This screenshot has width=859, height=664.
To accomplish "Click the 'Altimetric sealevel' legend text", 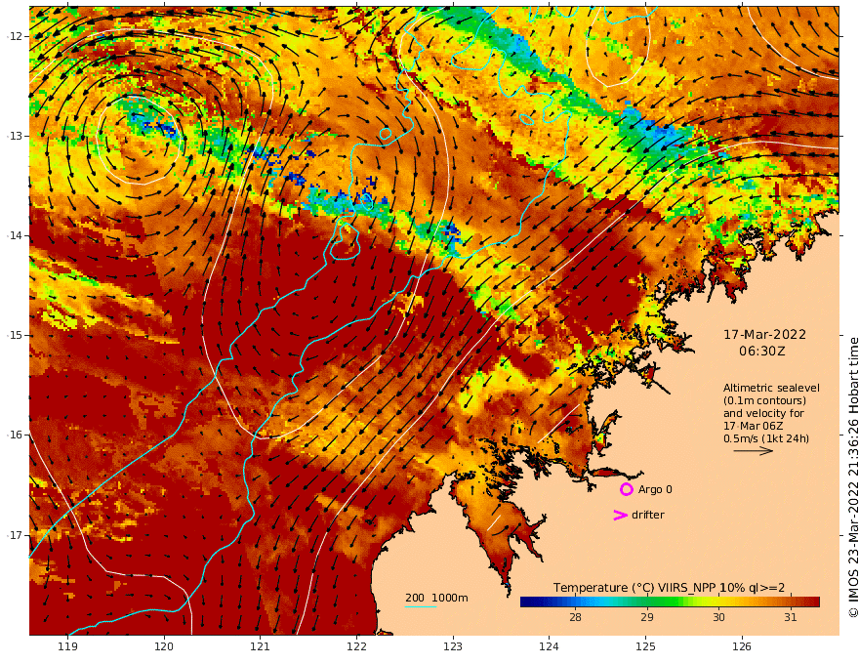I will pyautogui.click(x=771, y=388).
